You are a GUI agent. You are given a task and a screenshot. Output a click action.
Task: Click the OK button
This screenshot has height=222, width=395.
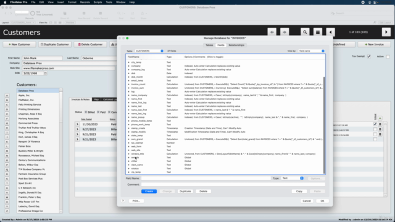322,201
